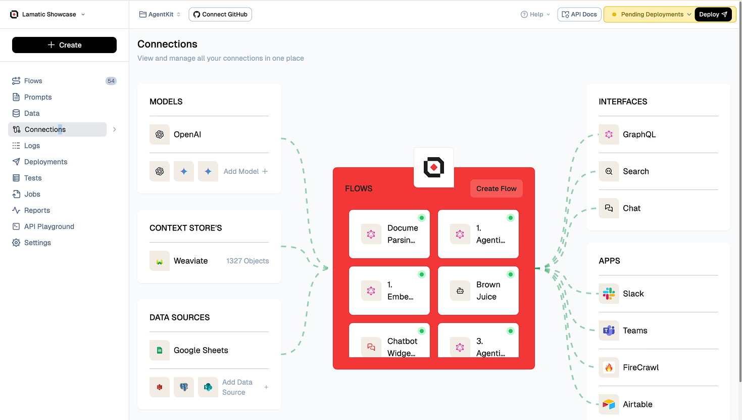
Task: Click the Deploy button
Action: [x=713, y=14]
